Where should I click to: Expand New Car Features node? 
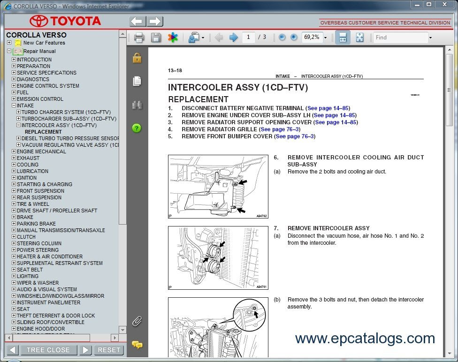tap(9, 43)
